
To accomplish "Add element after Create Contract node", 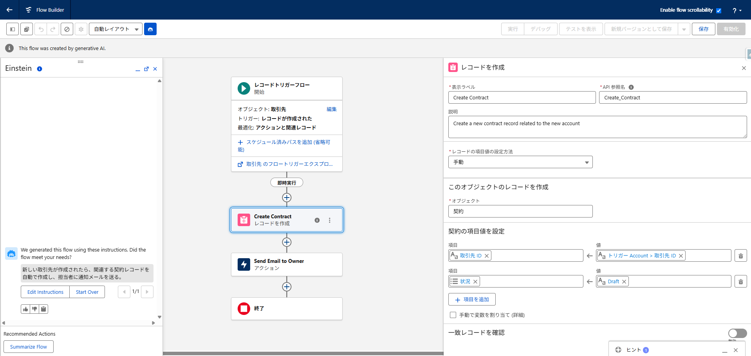I will point(287,242).
